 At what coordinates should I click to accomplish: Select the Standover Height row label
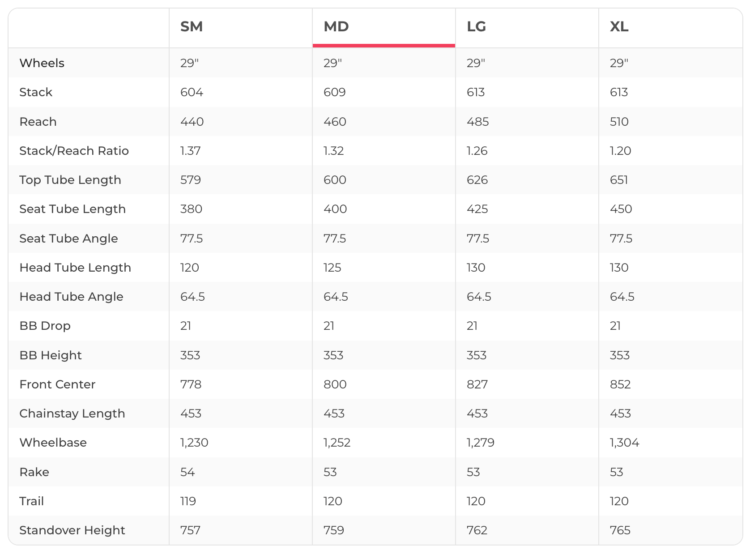click(x=72, y=530)
